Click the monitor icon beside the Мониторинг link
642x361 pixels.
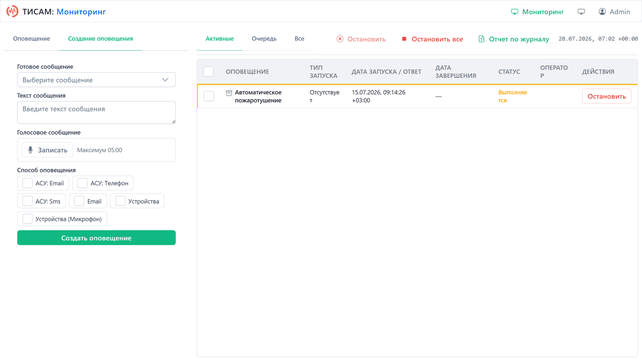pos(514,12)
